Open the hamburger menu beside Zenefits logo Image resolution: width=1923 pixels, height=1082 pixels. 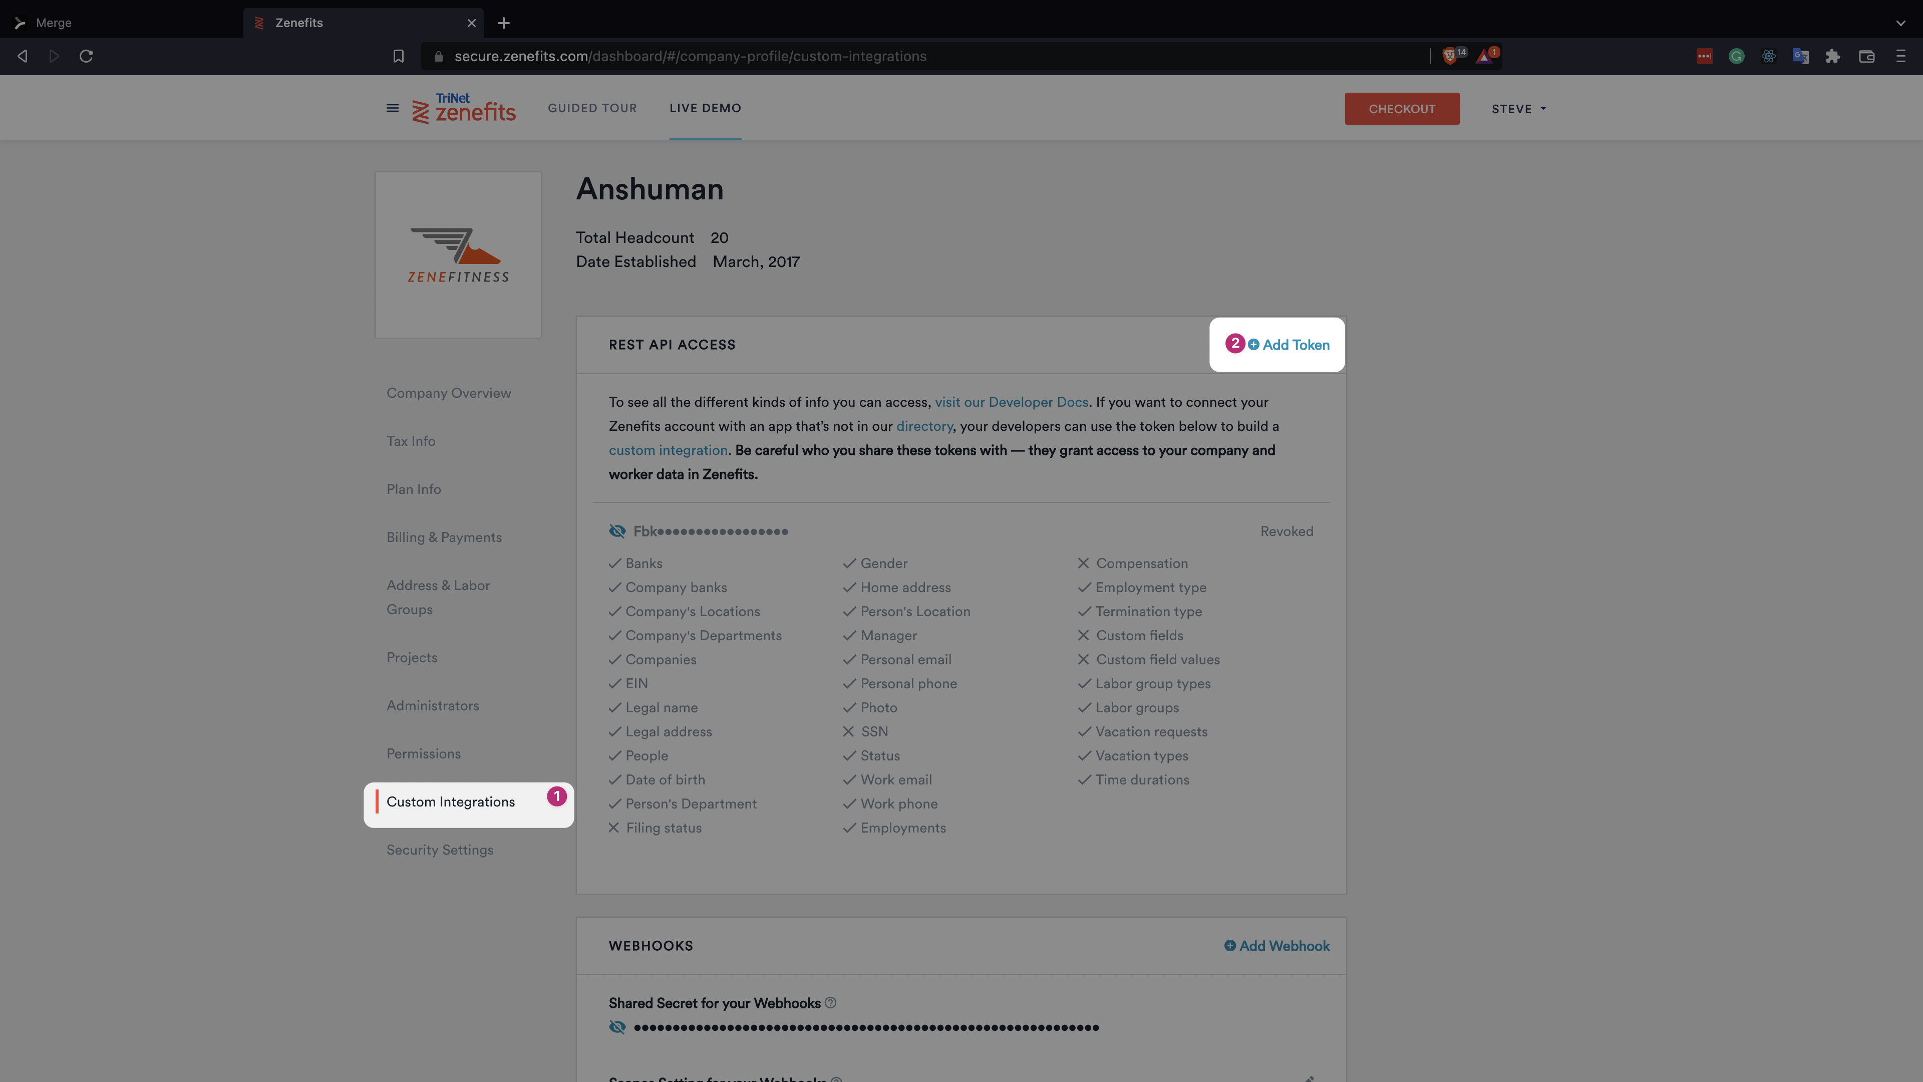tap(392, 108)
